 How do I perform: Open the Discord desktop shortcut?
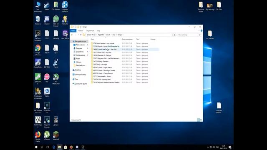(47, 20)
